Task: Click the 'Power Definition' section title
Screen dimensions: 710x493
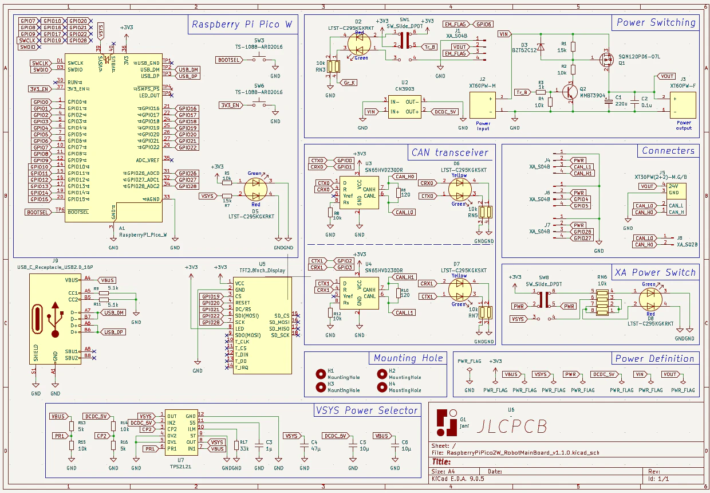Action: coord(655,359)
